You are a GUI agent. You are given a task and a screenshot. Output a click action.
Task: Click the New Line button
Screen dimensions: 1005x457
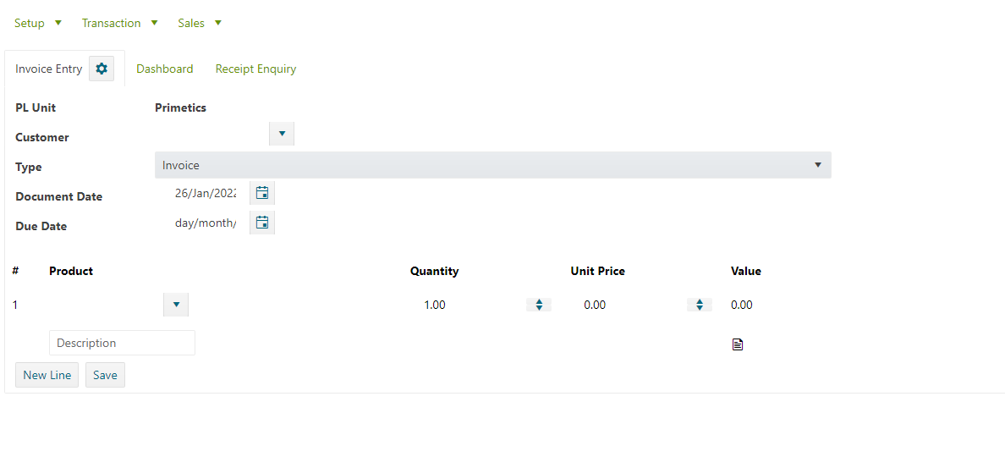(x=47, y=375)
